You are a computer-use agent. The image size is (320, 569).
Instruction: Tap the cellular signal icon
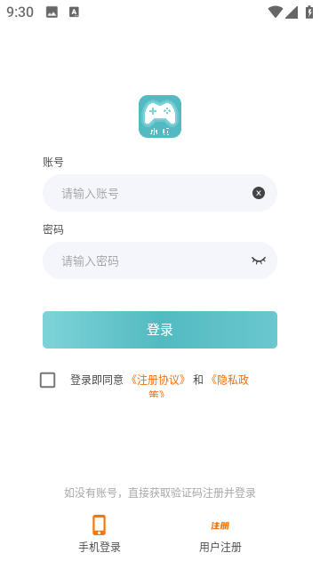click(x=292, y=12)
